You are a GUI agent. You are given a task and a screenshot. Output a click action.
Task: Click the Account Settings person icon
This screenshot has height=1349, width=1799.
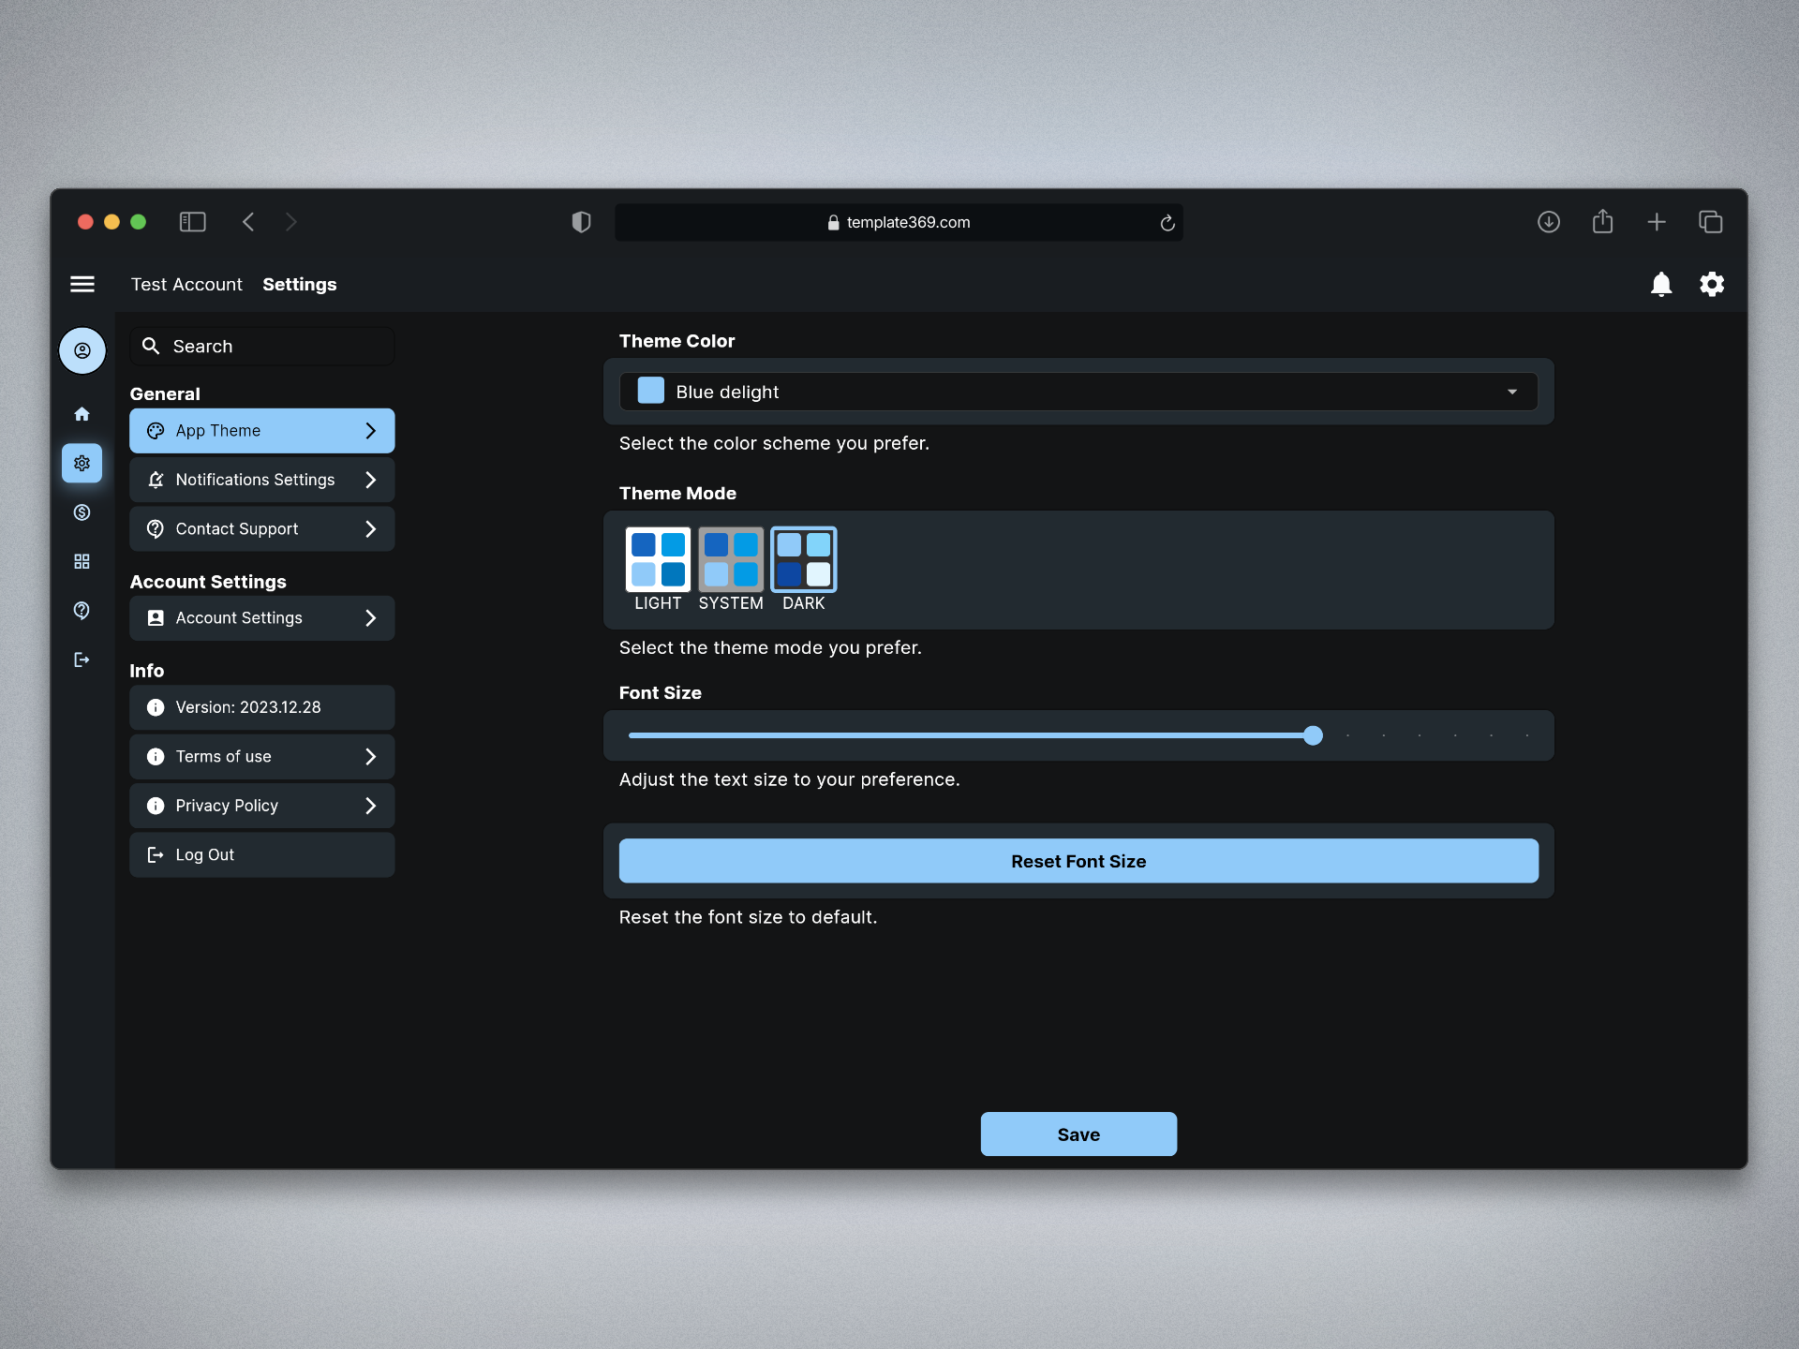pyautogui.click(x=156, y=618)
